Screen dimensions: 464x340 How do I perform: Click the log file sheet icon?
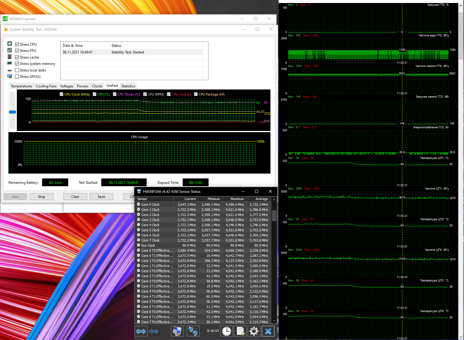tap(240, 331)
